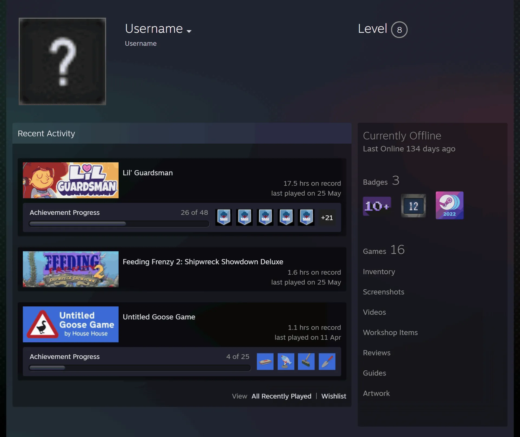Open the Steam 2022 replay badge
Image resolution: width=520 pixels, height=437 pixels.
click(450, 205)
